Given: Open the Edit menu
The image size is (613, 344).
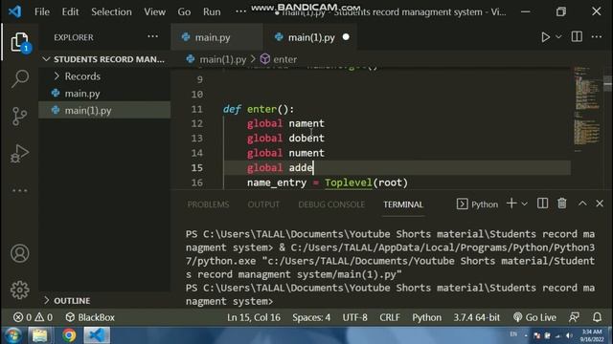Looking at the screenshot, I should coord(70,11).
